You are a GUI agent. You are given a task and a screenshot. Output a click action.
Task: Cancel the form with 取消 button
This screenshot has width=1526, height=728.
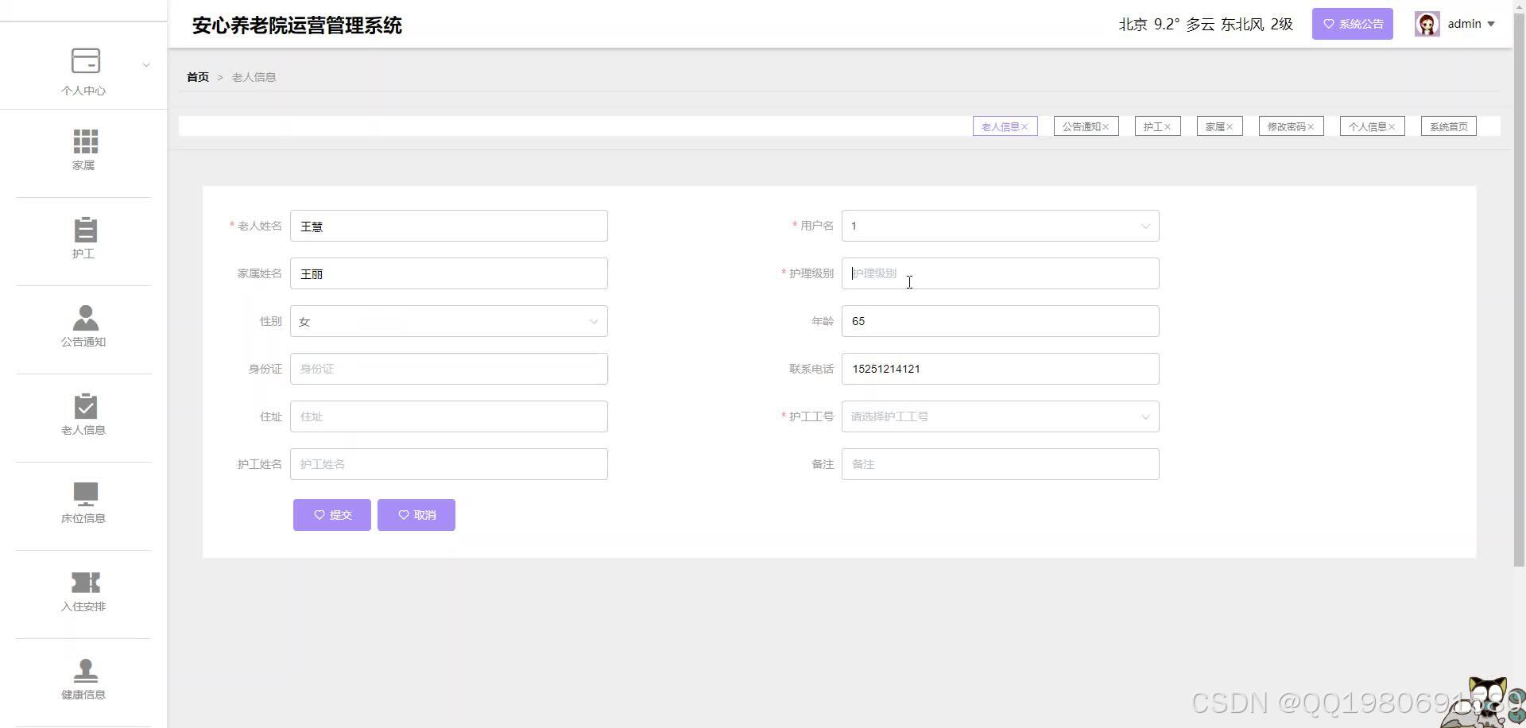click(x=416, y=515)
